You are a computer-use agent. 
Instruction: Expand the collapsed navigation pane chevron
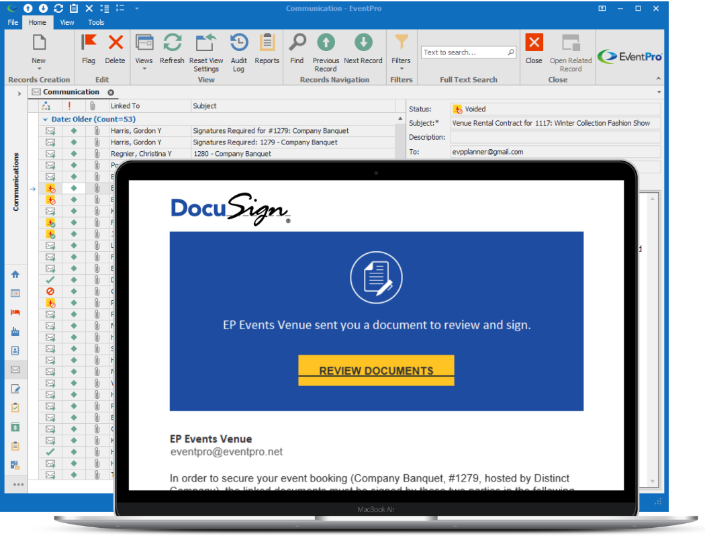coord(19,93)
